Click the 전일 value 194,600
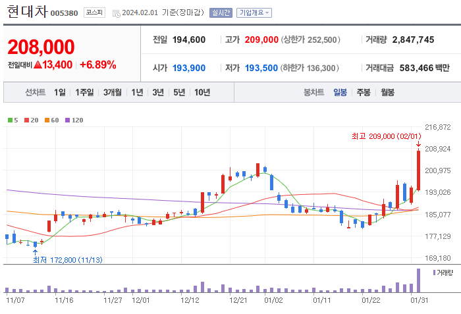The width and height of the screenshot is (461, 314). coord(189,39)
